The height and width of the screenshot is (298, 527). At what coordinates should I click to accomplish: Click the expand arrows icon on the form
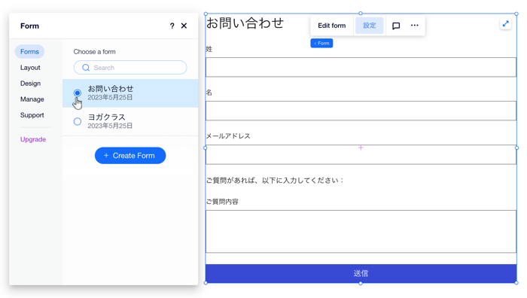(505, 24)
